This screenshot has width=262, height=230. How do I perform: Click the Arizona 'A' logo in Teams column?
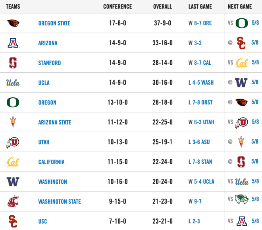13,43
